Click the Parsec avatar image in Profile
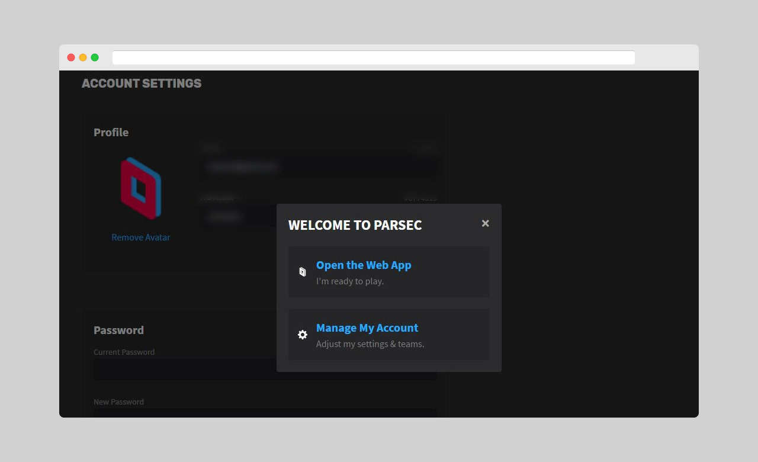The image size is (758, 462). 141,188
